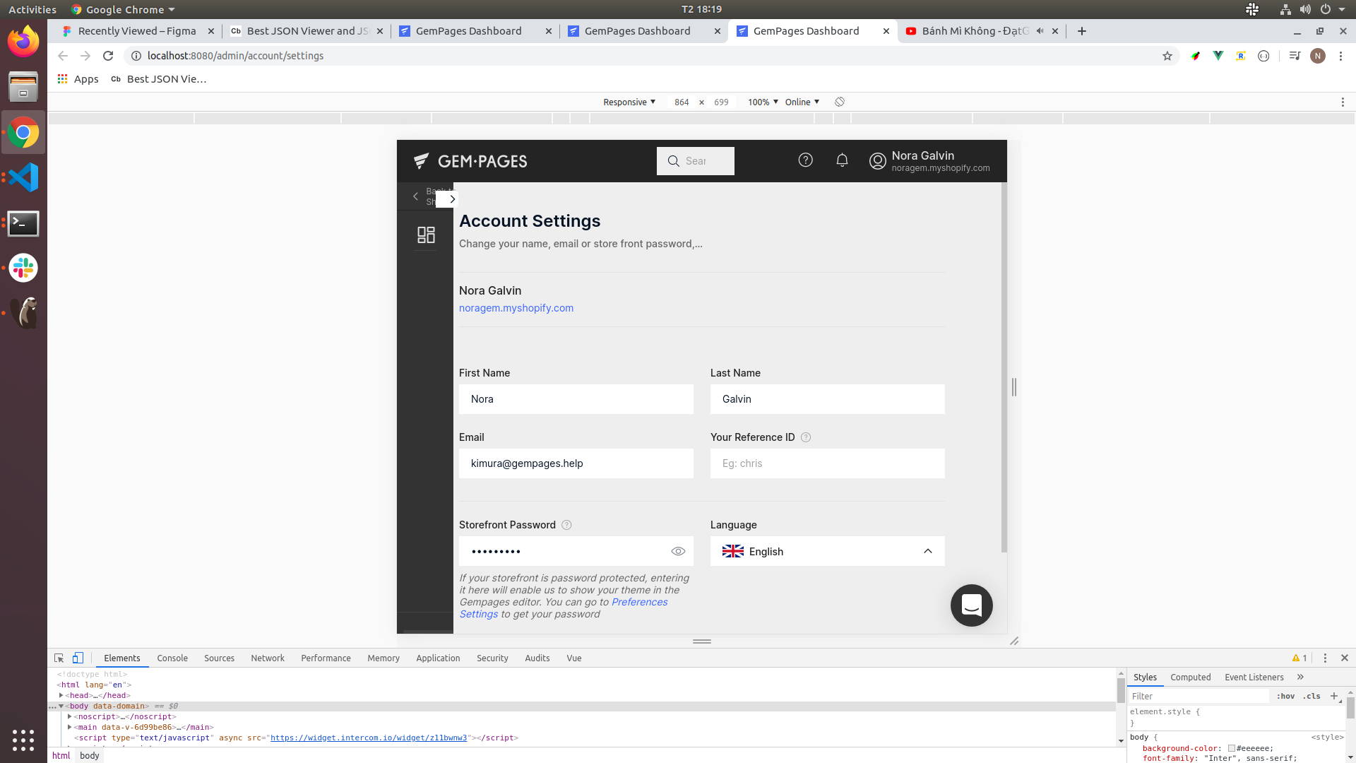Toggle the .cls class editor
This screenshot has width=1356, height=763.
[x=1312, y=696]
